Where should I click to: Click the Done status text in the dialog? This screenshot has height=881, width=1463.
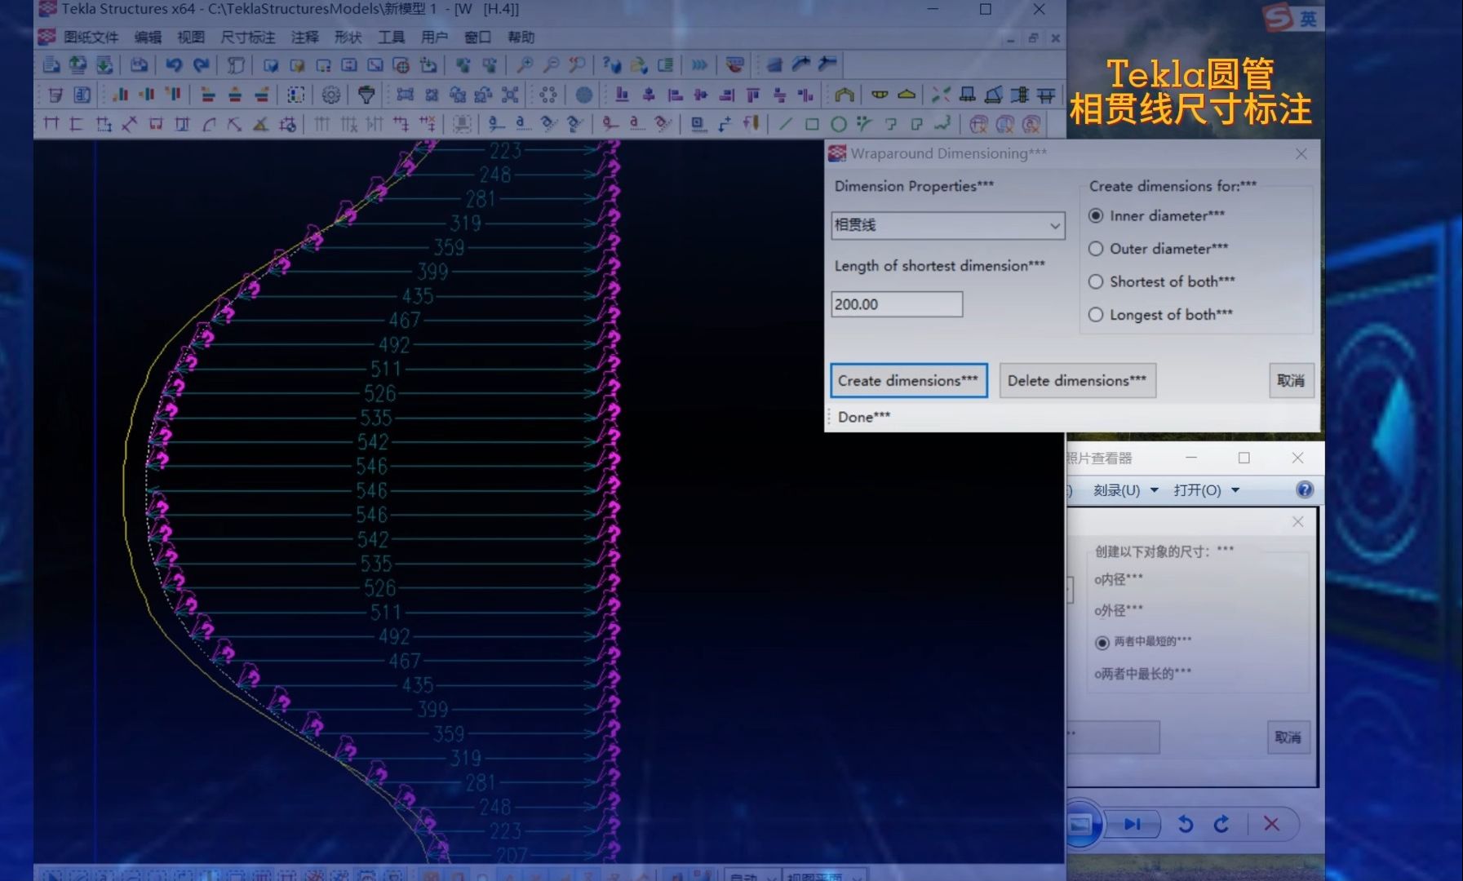[x=864, y=417]
